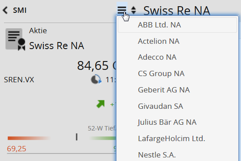Choose CS Group NA entry
Image resolution: width=241 pixels, height=161 pixels.
pos(177,73)
